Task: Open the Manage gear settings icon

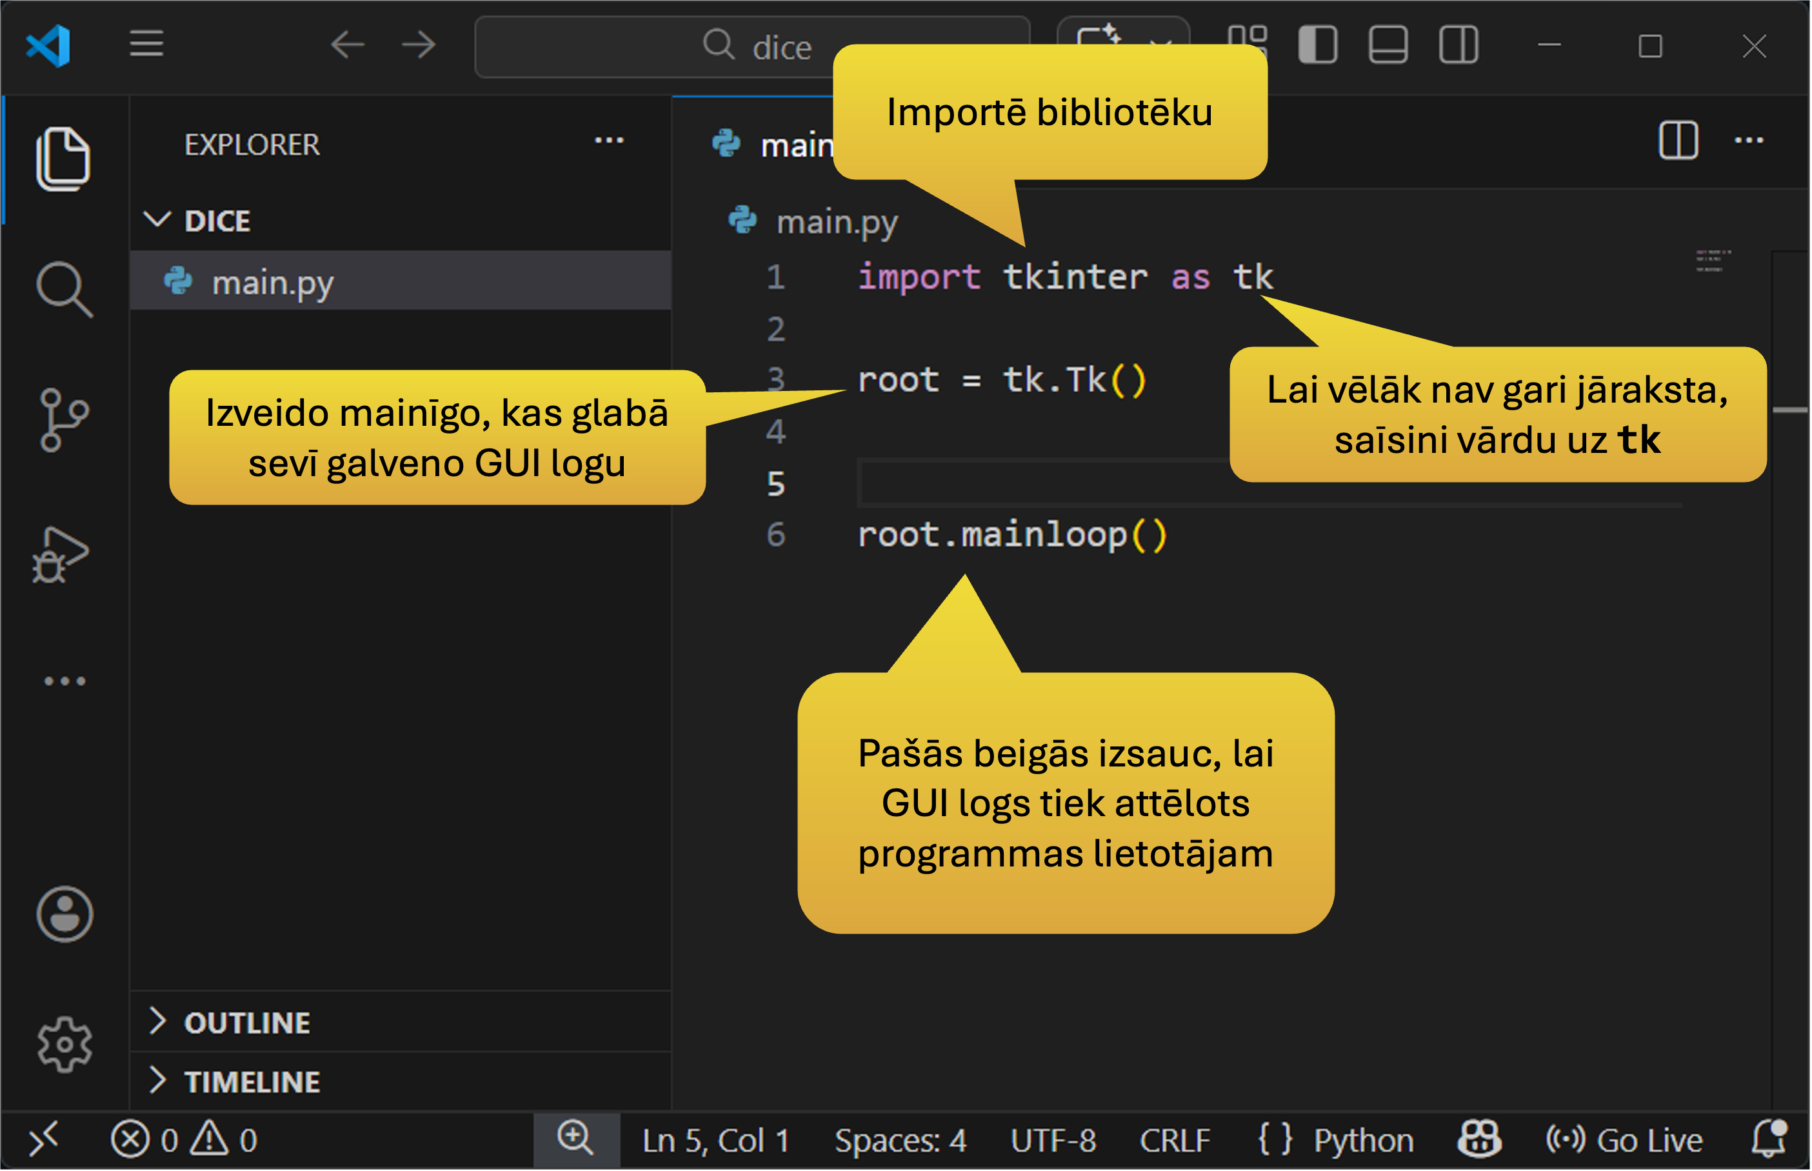Action: [65, 1044]
